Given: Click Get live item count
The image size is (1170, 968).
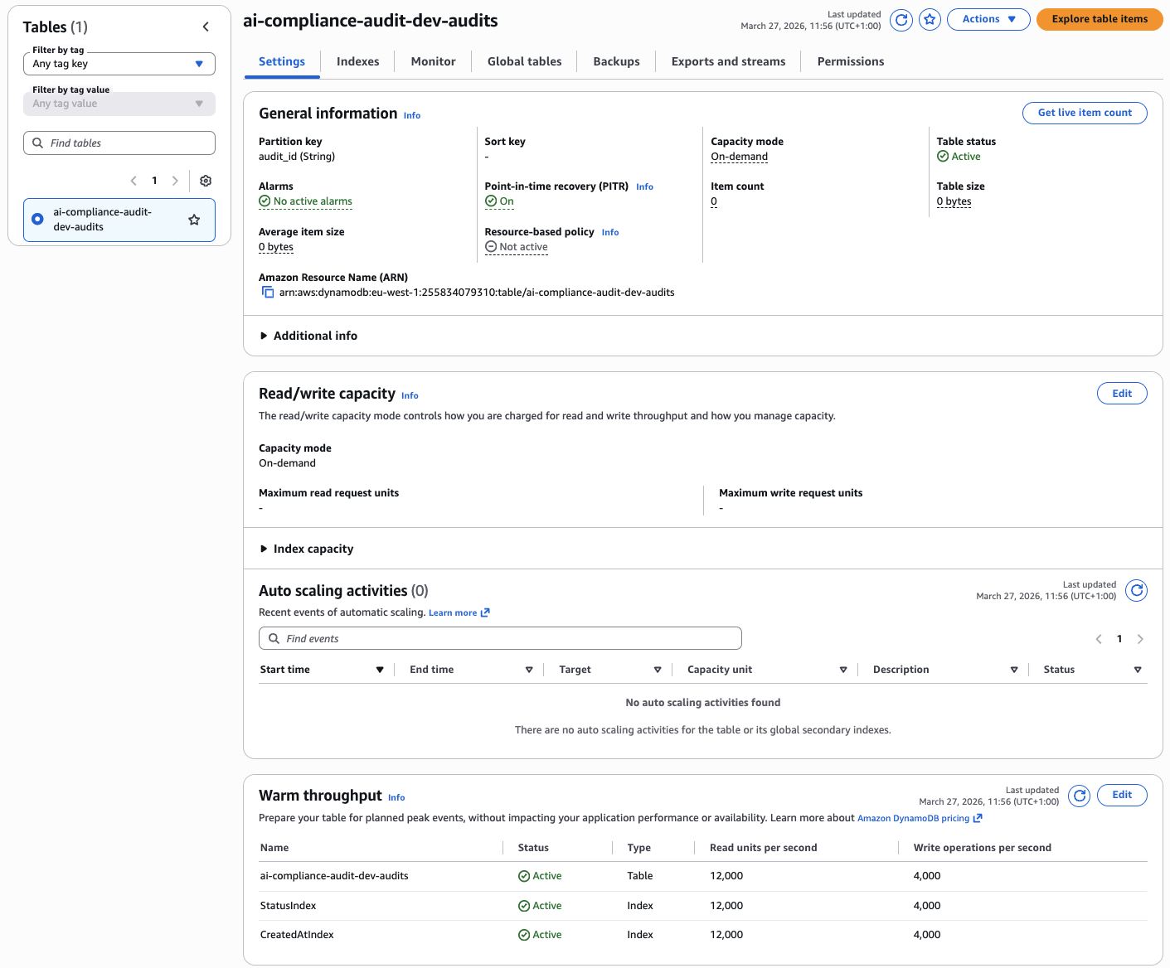Looking at the screenshot, I should tap(1085, 113).
